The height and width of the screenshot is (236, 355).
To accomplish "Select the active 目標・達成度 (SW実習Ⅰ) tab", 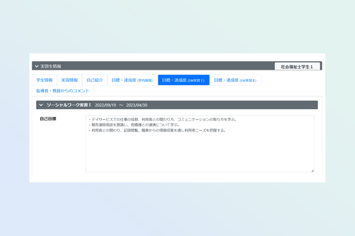I will click(183, 80).
